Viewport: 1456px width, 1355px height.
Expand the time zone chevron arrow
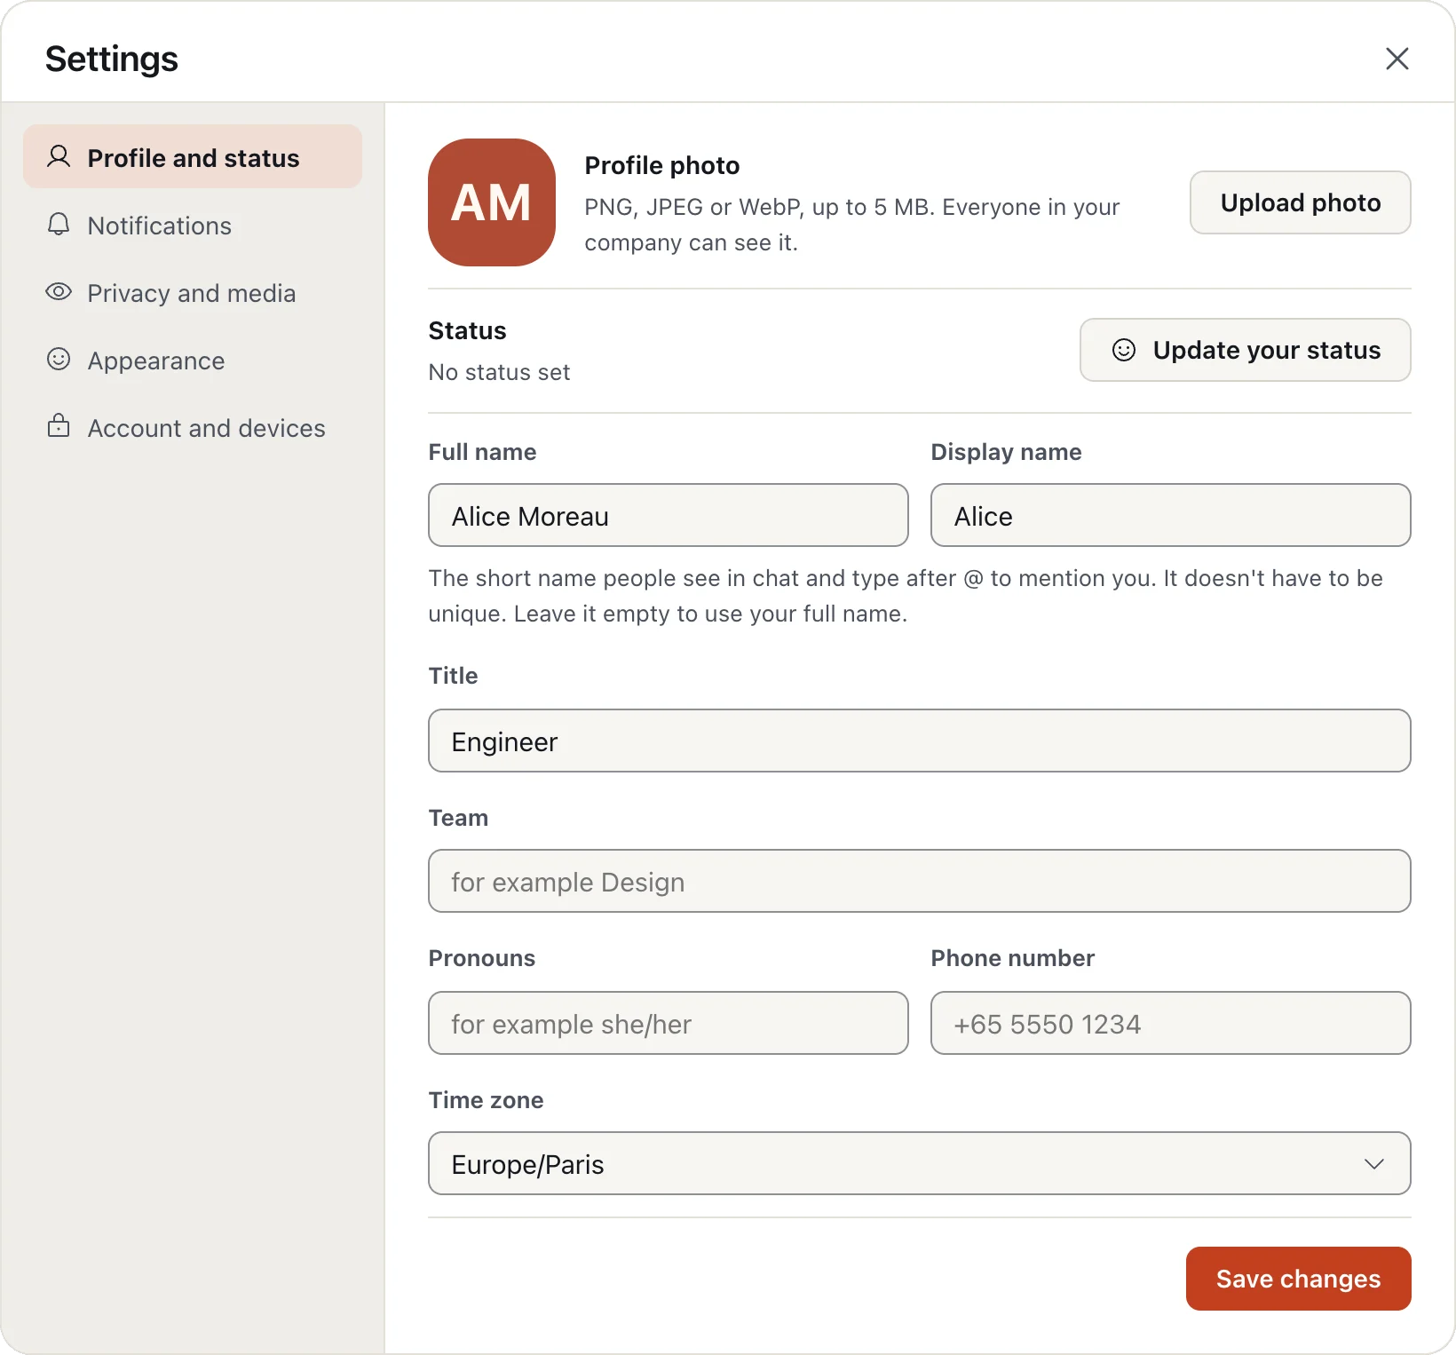coord(1374,1164)
